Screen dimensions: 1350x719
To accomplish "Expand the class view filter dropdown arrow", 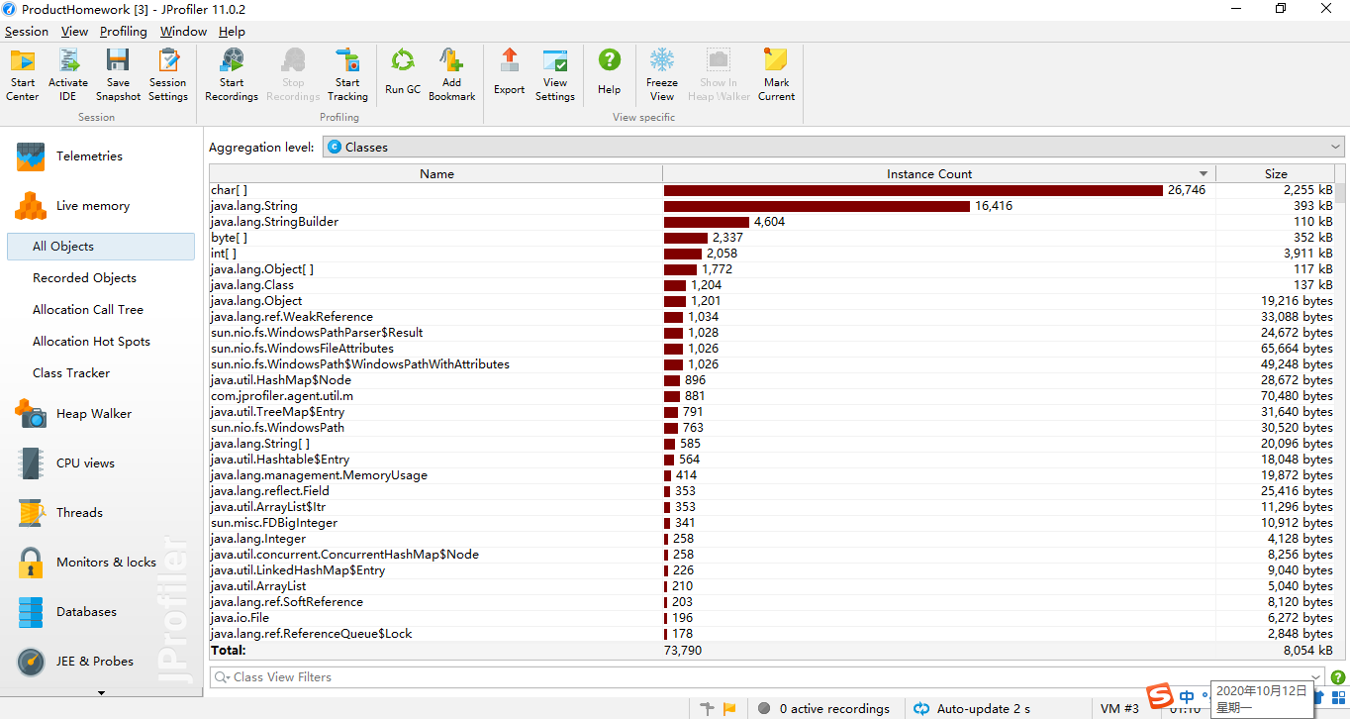I will point(1317,678).
